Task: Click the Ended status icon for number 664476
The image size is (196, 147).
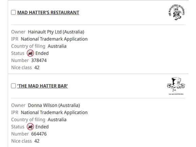Action: point(30,127)
